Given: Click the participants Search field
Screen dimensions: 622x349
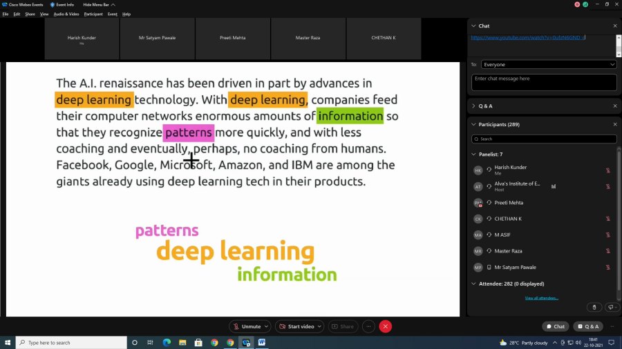Looking at the screenshot, I should [544, 139].
